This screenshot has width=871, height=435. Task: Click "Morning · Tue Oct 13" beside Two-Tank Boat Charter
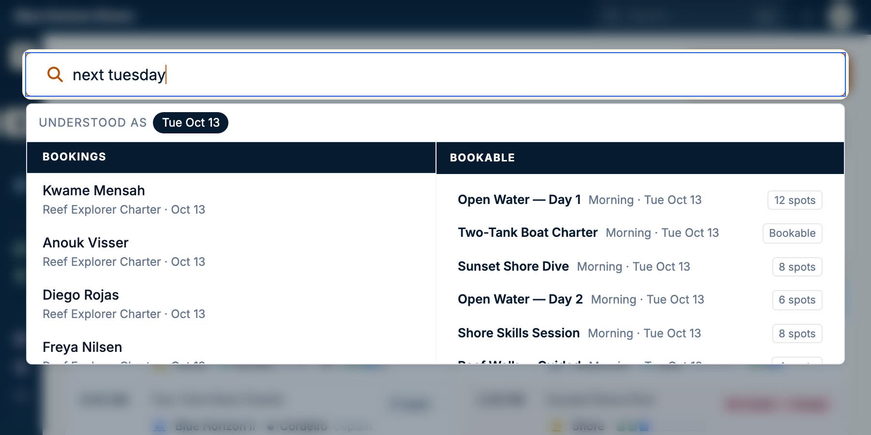662,233
